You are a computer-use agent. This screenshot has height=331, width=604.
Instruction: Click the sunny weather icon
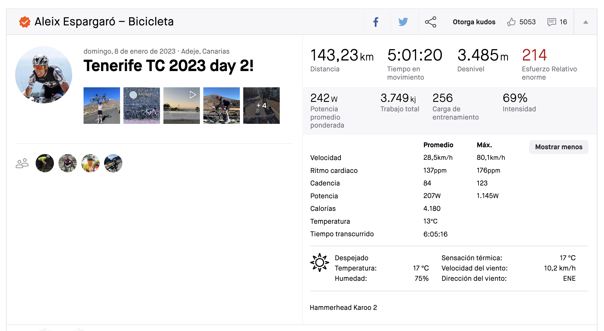pyautogui.click(x=319, y=263)
